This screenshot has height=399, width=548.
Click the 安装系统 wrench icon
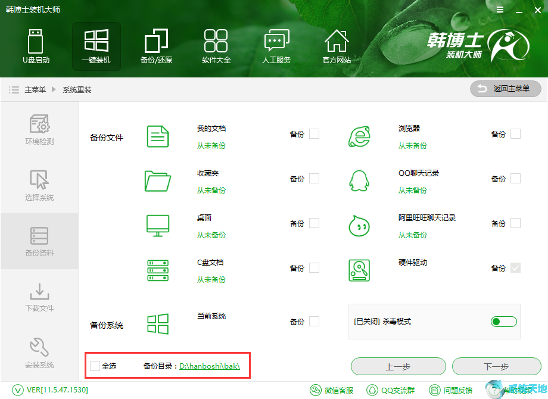(x=39, y=347)
